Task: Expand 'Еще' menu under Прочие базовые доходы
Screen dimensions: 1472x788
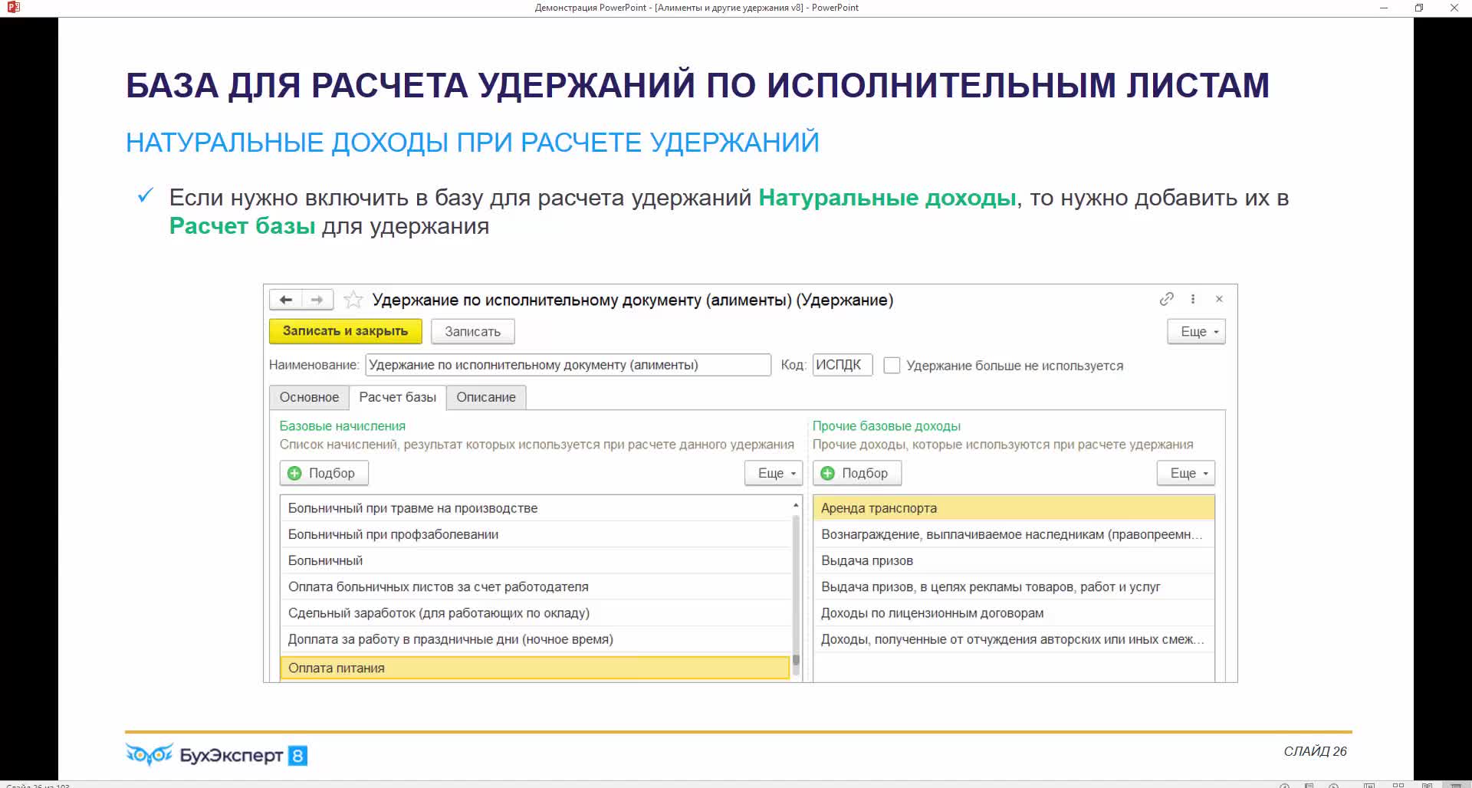Action: click(1185, 474)
